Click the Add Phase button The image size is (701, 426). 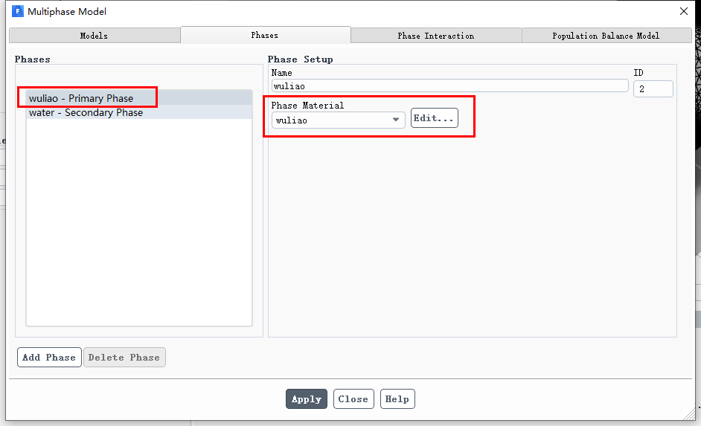(49, 358)
